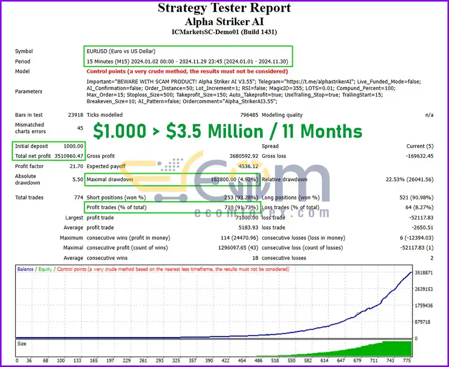Click the "Total trades" label
Viewport: 449px width, 367px height.
pos(29,198)
